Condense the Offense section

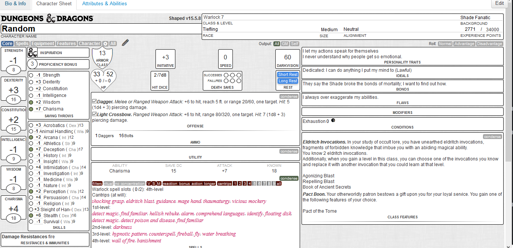[x=289, y=97]
